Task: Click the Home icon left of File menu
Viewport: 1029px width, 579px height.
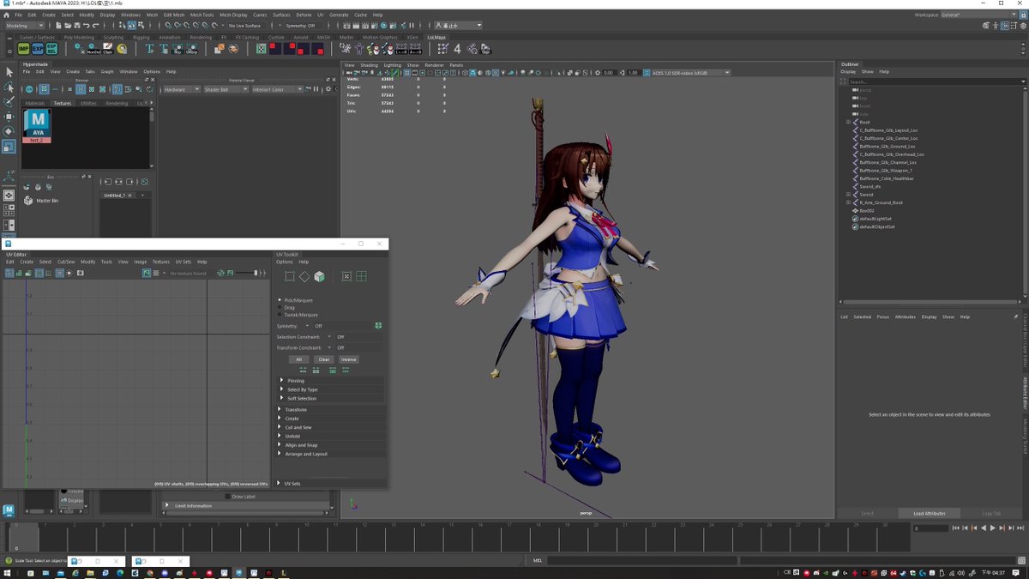Action: 9,15
